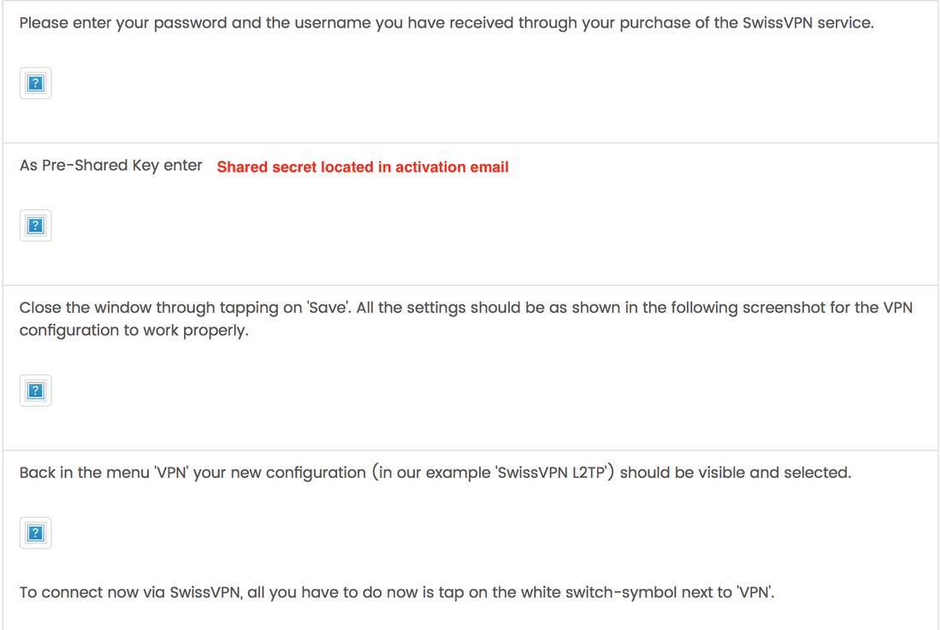941x630 pixels.
Task: Click the missing image icon below the password instructions
Action: (x=35, y=83)
